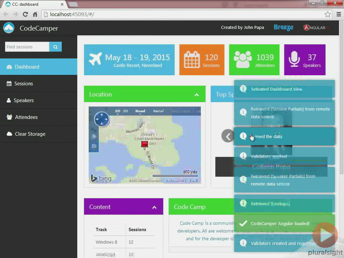The image size is (344, 258).
Task: Switch map to 3D view
Action: (126, 111)
